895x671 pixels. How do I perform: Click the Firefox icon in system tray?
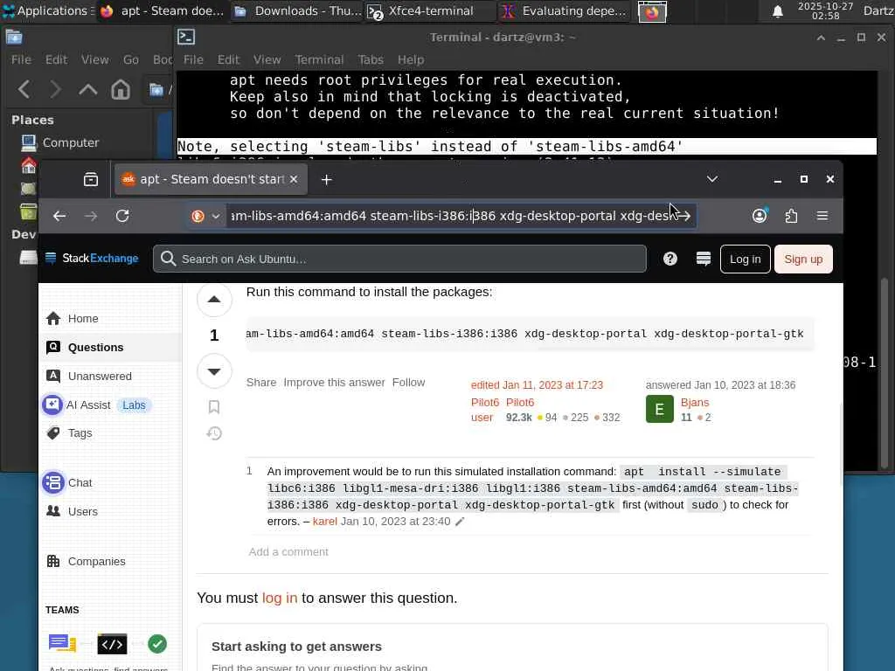tap(652, 11)
